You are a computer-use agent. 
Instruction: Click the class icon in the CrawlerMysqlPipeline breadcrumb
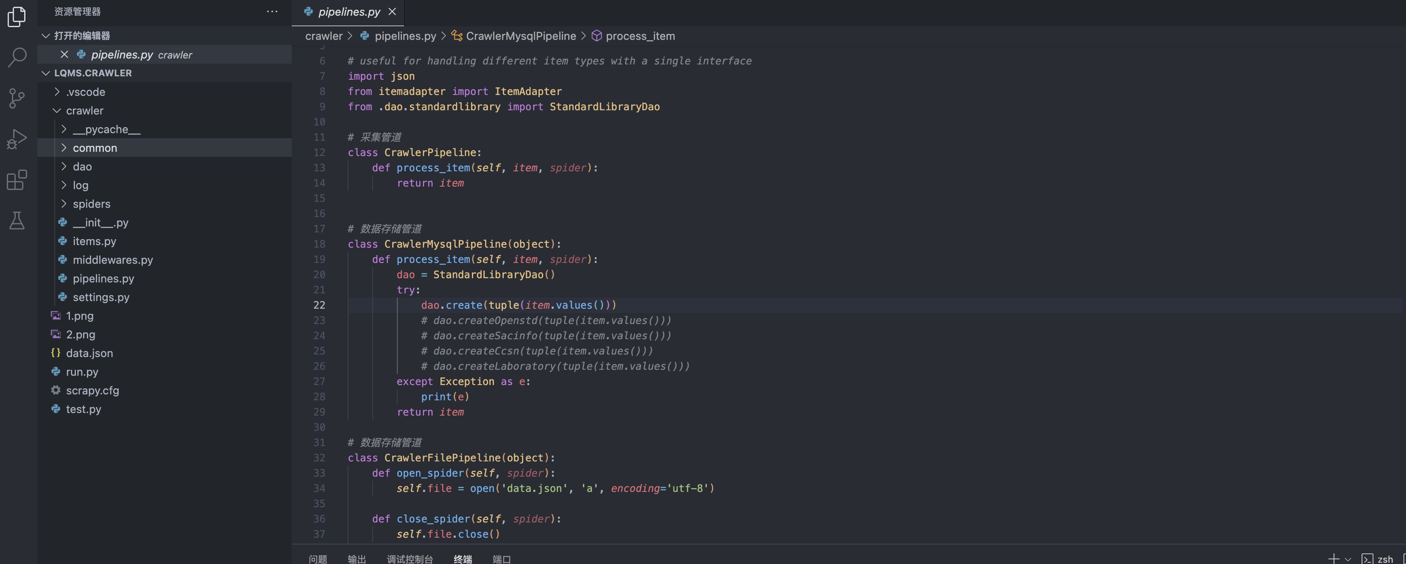(457, 36)
